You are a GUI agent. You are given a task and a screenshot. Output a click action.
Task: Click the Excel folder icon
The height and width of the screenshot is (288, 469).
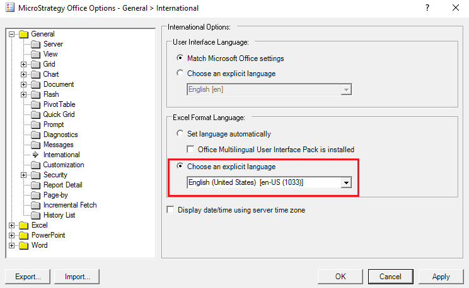(23, 225)
